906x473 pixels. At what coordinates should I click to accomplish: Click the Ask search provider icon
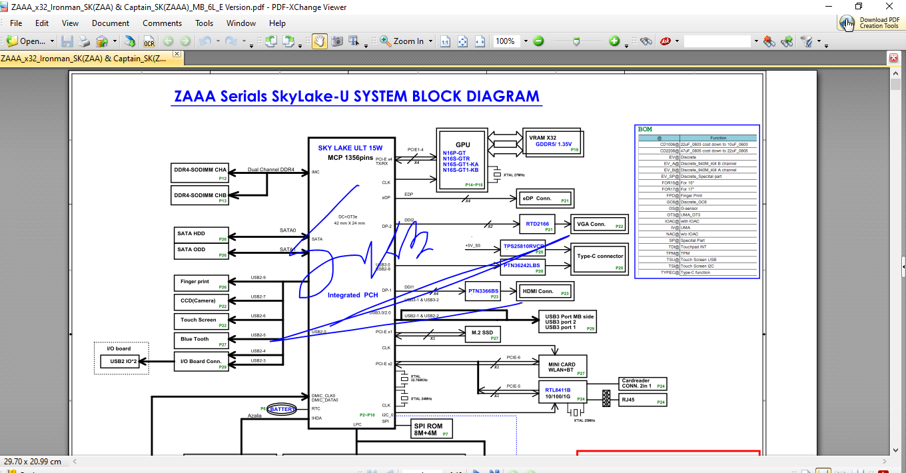664,41
